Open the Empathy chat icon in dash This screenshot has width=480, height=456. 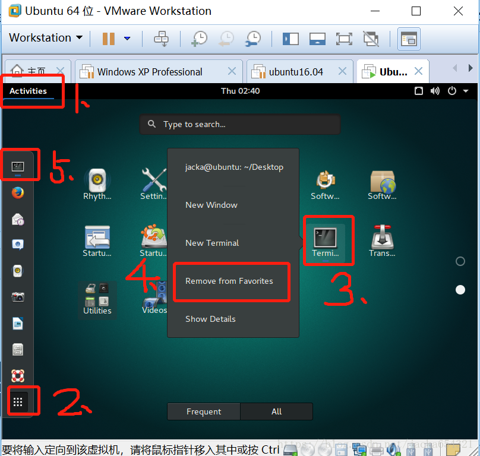[18, 245]
